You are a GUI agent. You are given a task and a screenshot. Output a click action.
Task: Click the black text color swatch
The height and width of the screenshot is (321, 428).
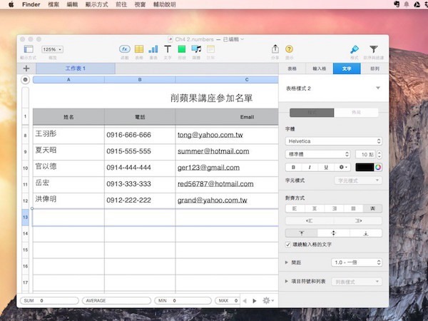[x=365, y=168]
